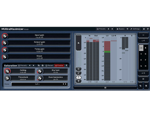Select preset slot G
Image resolution: width=150 pixels, height=136 pixels.
click(141, 66)
